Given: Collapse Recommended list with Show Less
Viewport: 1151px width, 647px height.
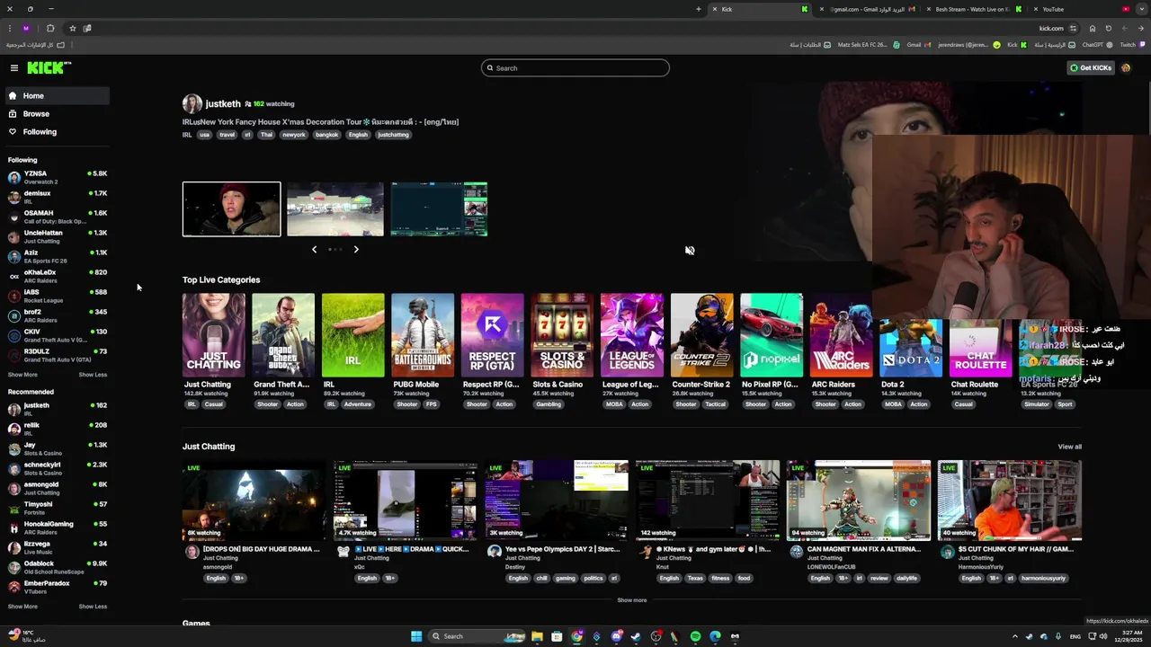Looking at the screenshot, I should click(93, 607).
